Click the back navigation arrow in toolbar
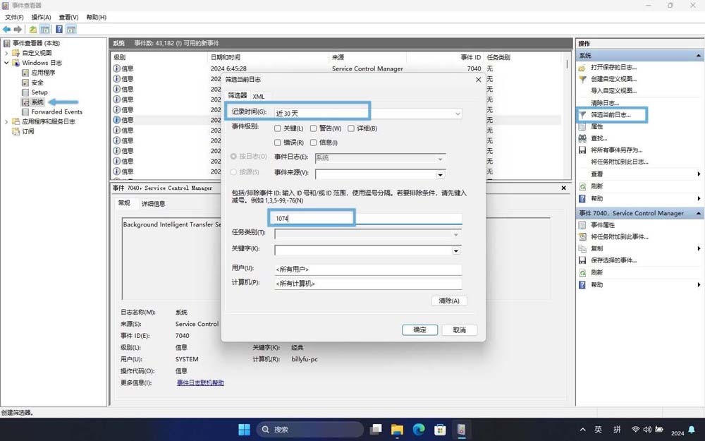The width and height of the screenshot is (705, 441). click(x=6, y=29)
